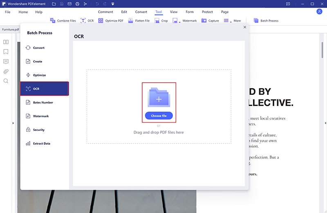Click the print icon in title bar

[77, 4]
